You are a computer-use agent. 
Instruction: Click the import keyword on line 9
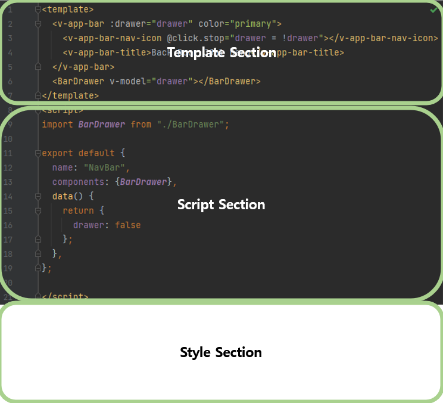[x=58, y=125]
